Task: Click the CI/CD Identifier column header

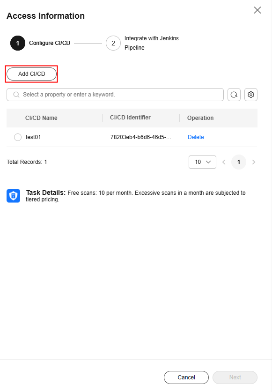Action: point(130,118)
